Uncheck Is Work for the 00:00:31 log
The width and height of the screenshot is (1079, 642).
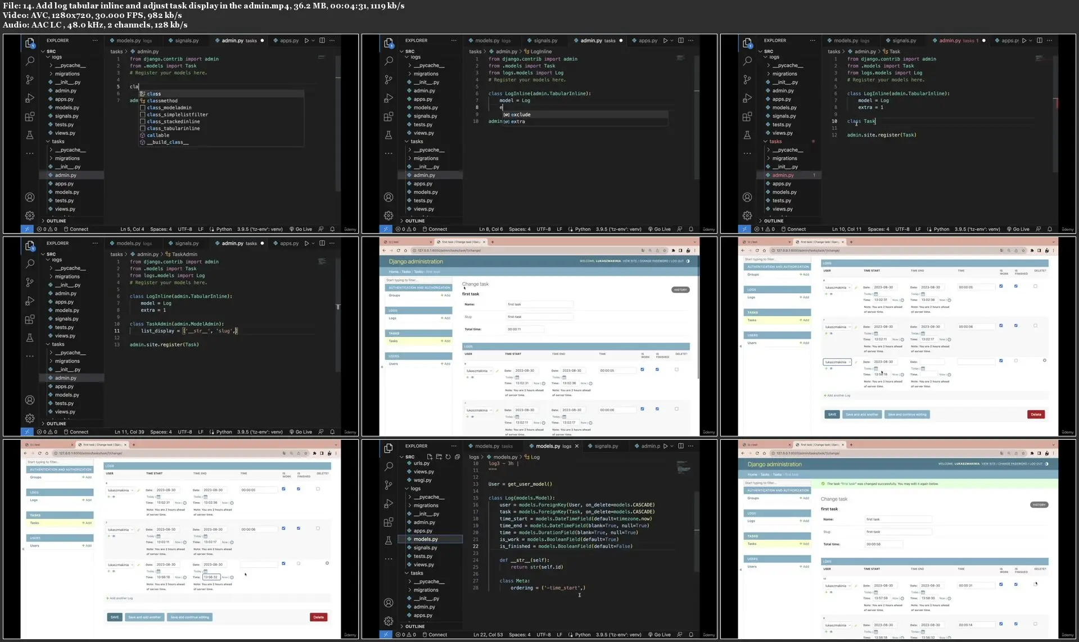coord(1001,585)
